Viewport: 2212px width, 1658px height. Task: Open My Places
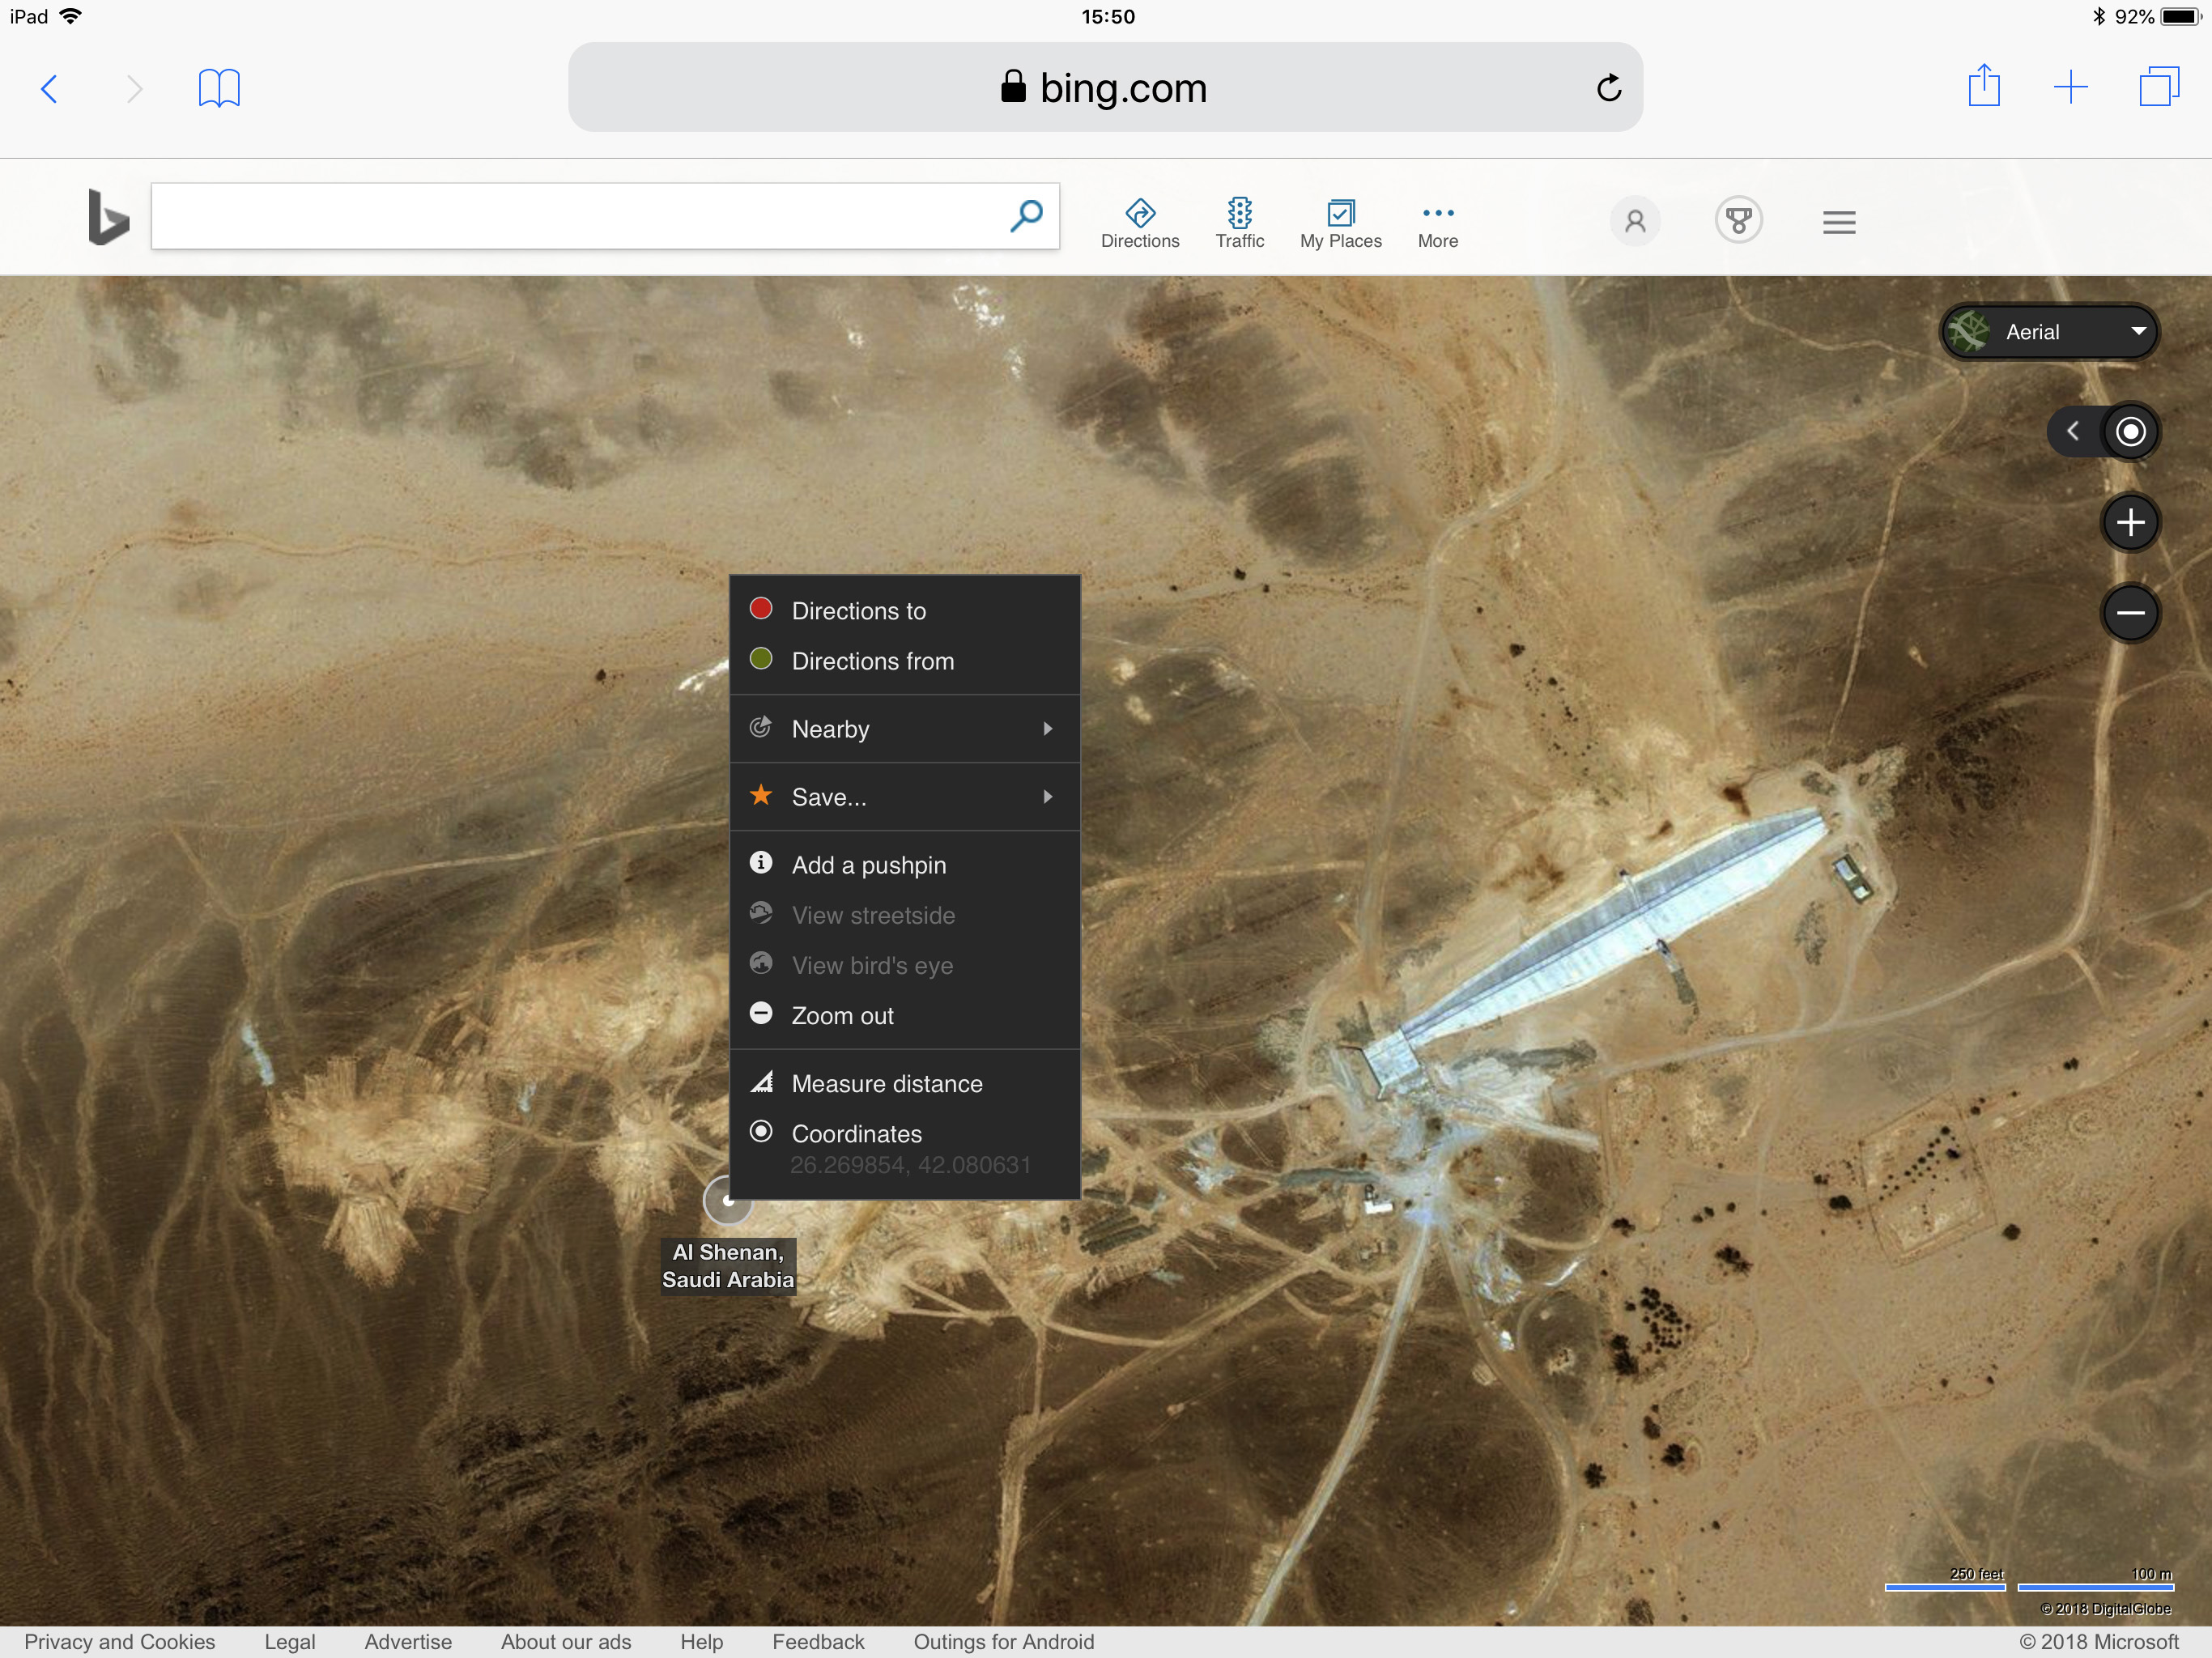(1340, 223)
